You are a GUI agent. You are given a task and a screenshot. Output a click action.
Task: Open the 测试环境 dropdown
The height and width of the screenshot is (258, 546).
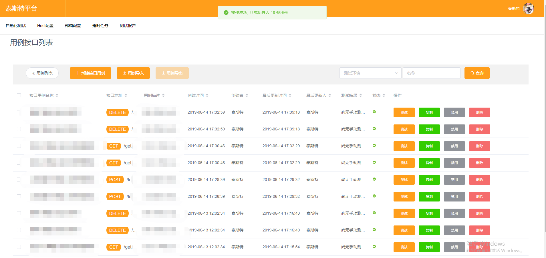click(370, 73)
